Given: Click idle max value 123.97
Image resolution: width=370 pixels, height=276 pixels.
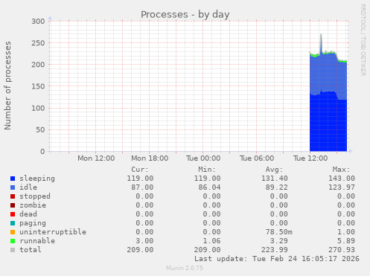Looking at the screenshot, I should [342, 187].
